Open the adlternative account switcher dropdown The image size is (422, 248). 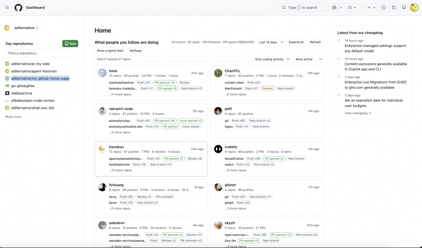(x=26, y=28)
